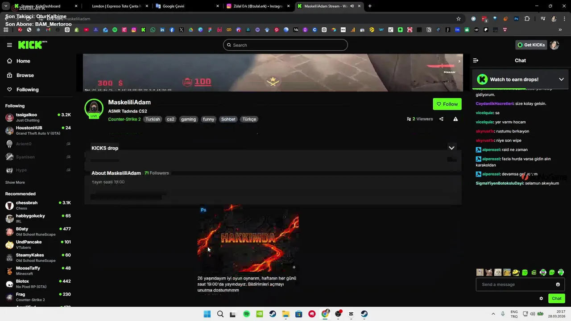
Task: Open HoustonHUB channel in Following list
Action: (x=37, y=131)
